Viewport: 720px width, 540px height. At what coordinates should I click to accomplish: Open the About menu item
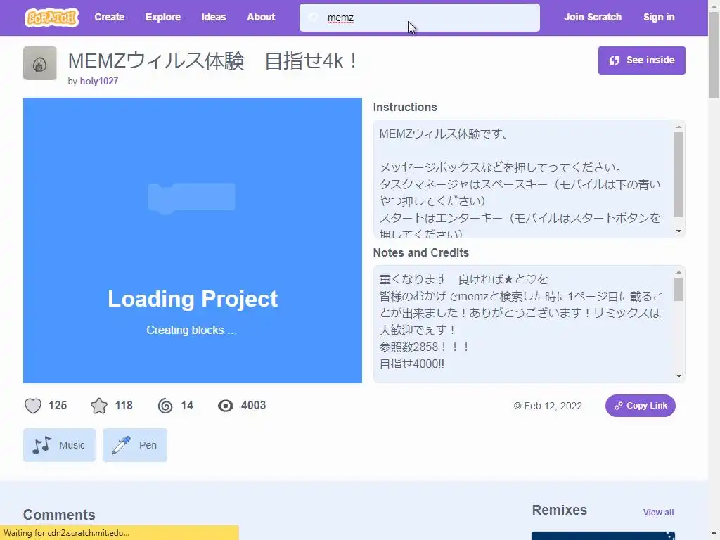tap(261, 17)
